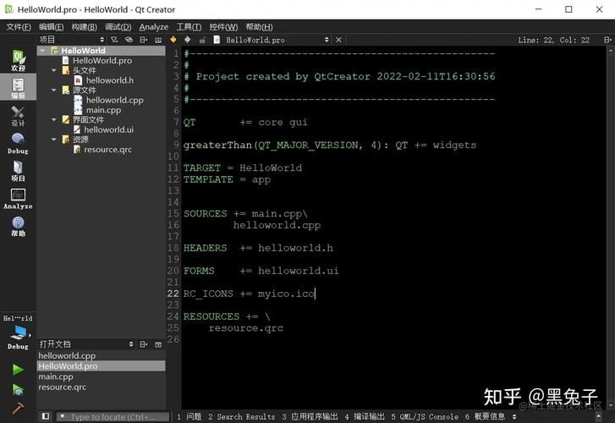The image size is (615, 423).
Task: Show the QML/JS Console pane
Action: 425,416
